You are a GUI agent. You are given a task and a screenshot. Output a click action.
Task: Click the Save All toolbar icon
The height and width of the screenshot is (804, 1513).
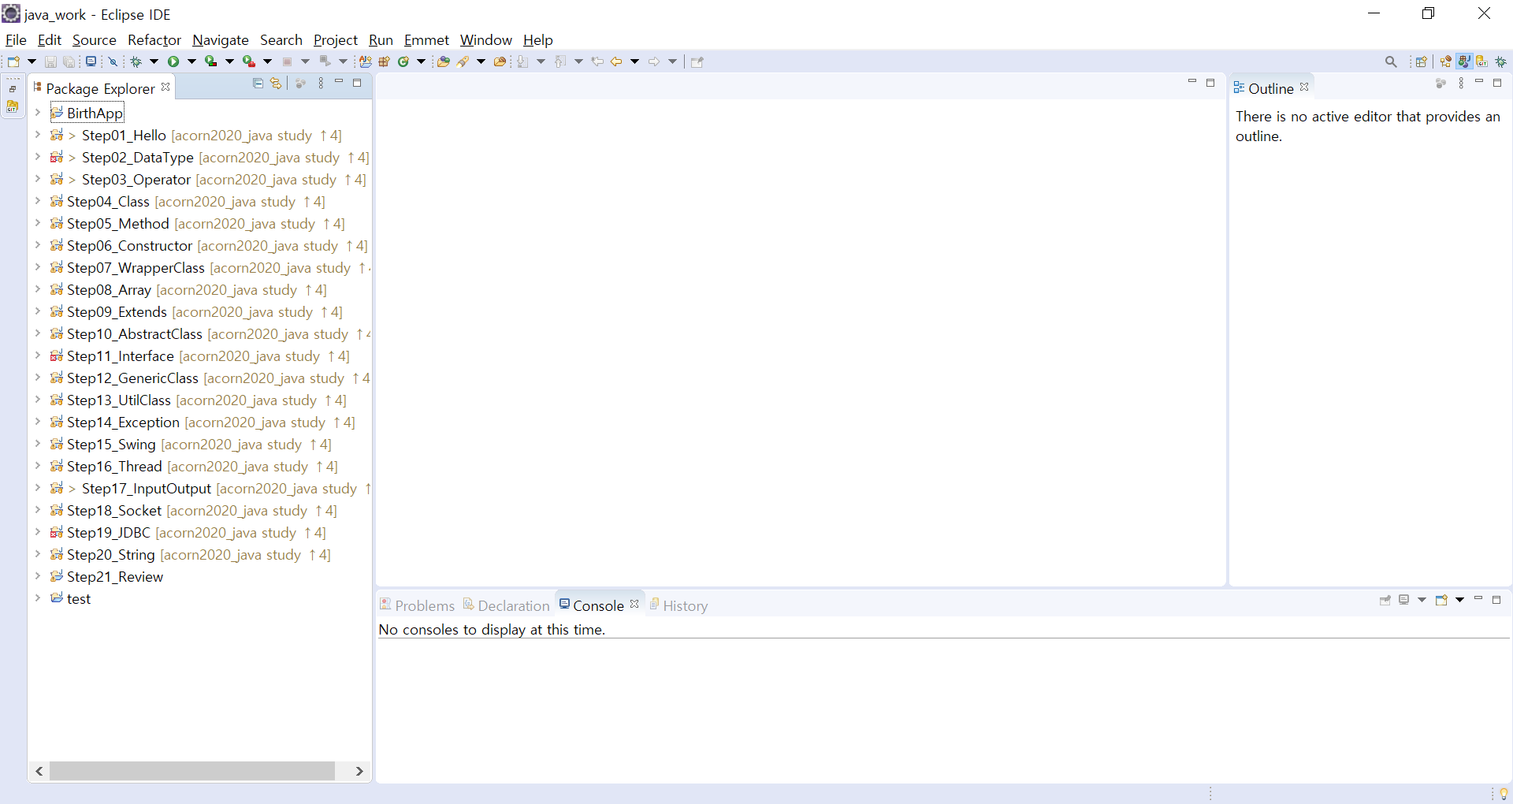pyautogui.click(x=69, y=61)
